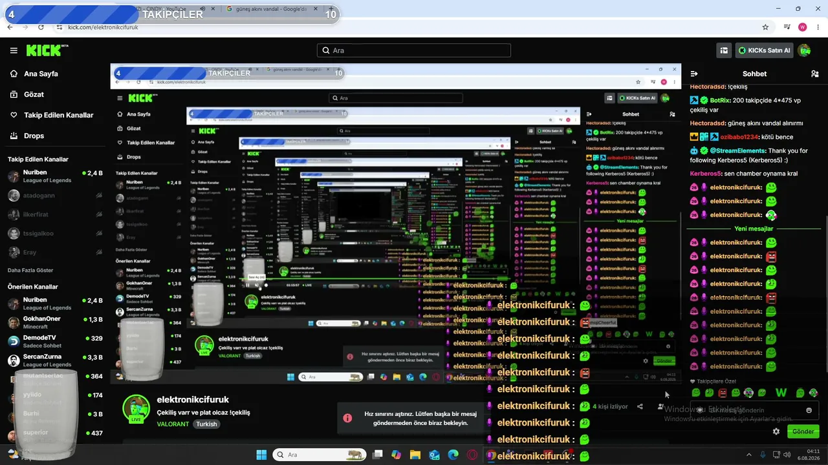
Task: Click the chat message input field
Action: [754, 410]
